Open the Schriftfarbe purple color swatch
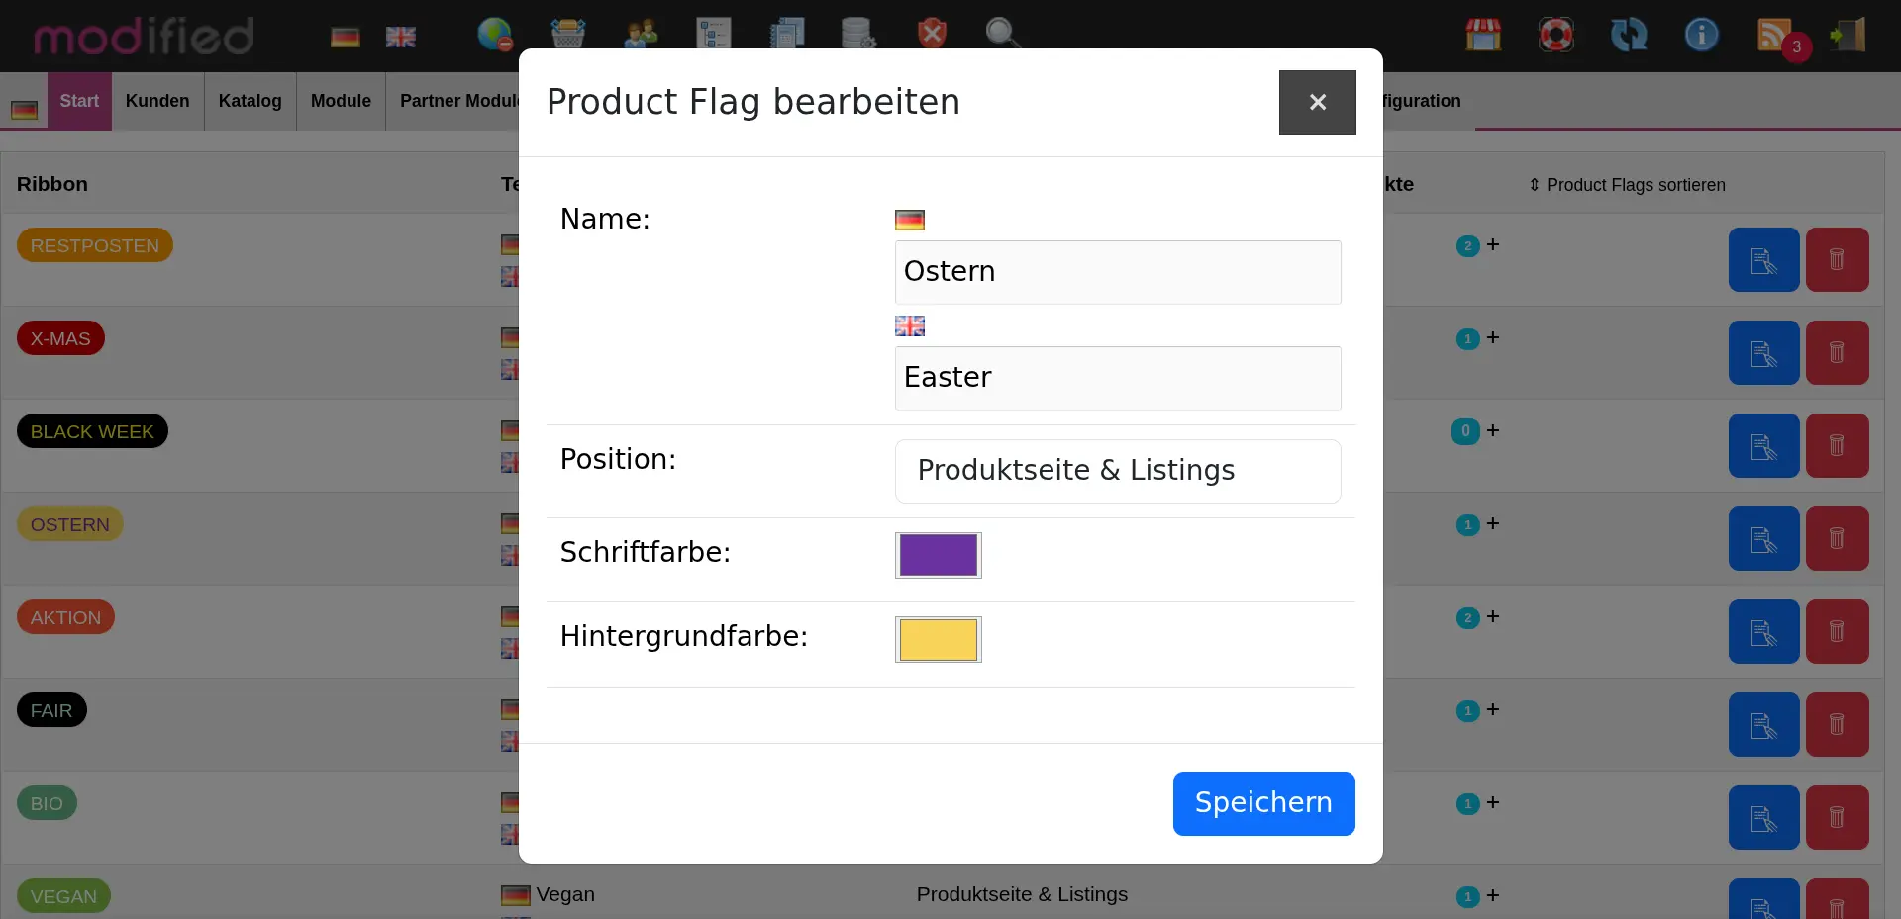This screenshot has height=919, width=1901. [938, 555]
